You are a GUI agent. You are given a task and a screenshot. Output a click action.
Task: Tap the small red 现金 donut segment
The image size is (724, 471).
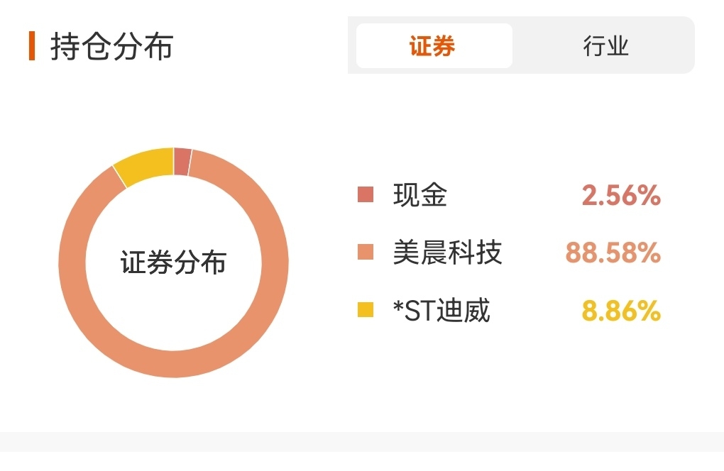click(x=182, y=162)
